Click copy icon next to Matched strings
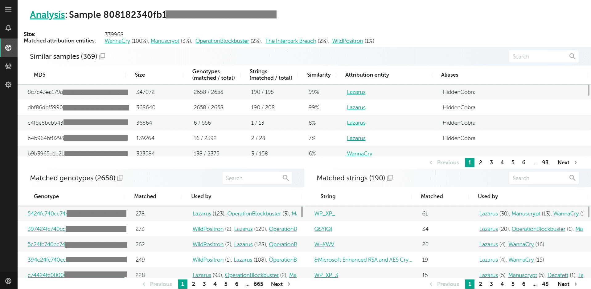591x289 pixels. 390,178
